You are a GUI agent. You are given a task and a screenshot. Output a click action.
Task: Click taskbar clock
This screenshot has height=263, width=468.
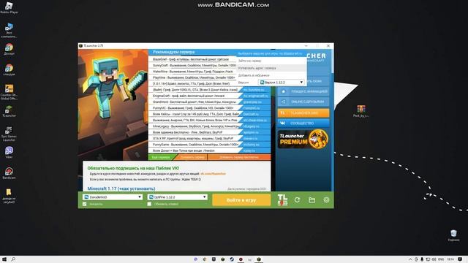click(450, 259)
